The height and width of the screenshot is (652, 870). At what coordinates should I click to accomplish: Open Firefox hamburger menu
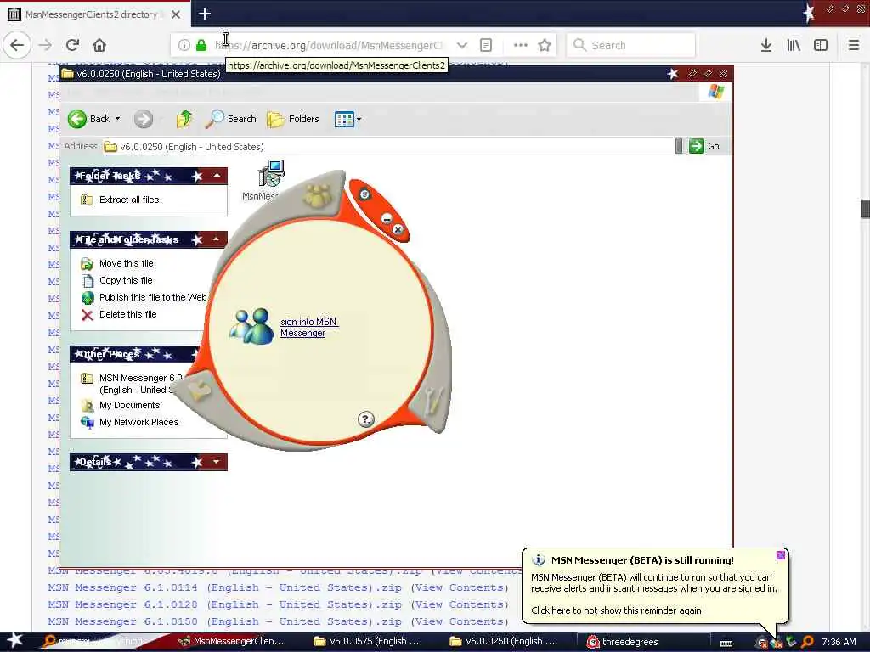click(854, 45)
